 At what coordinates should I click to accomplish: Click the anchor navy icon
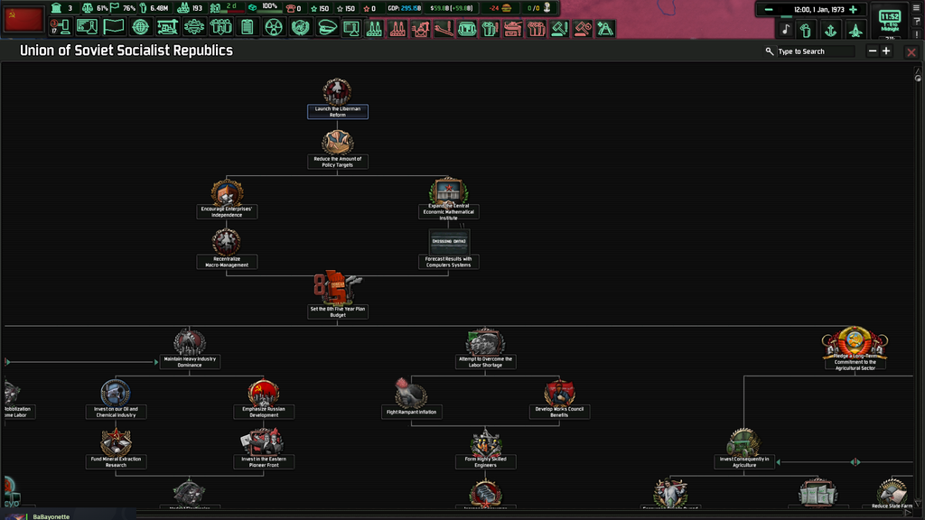click(831, 30)
